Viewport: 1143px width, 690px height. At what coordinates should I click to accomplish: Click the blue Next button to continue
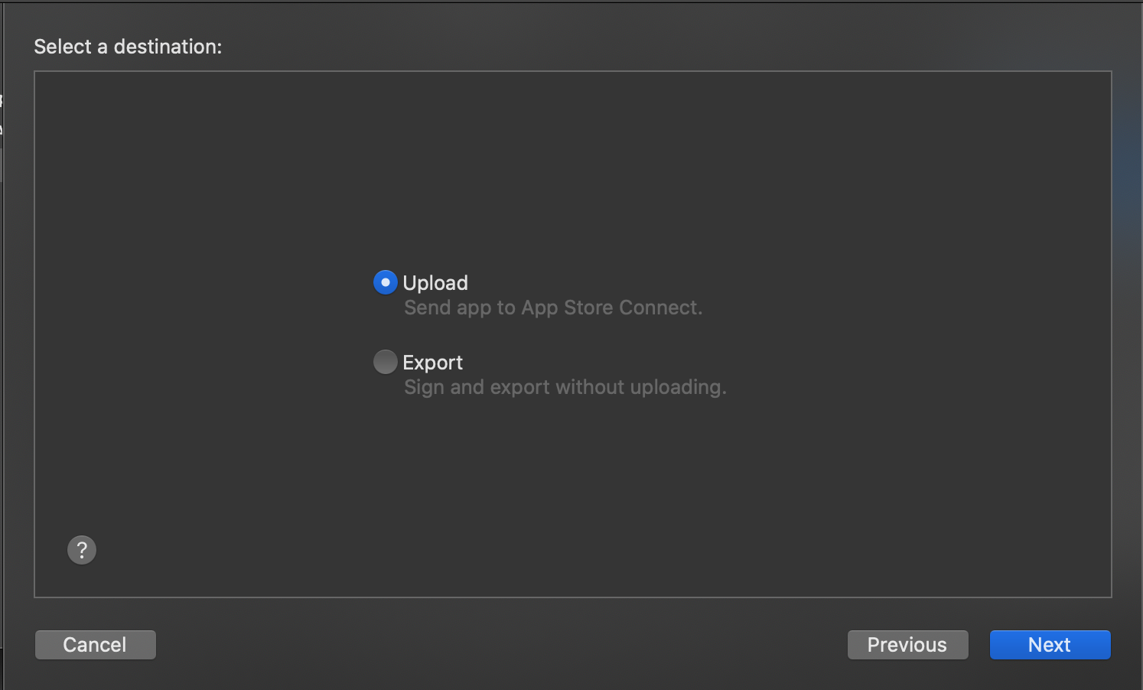[1050, 645]
